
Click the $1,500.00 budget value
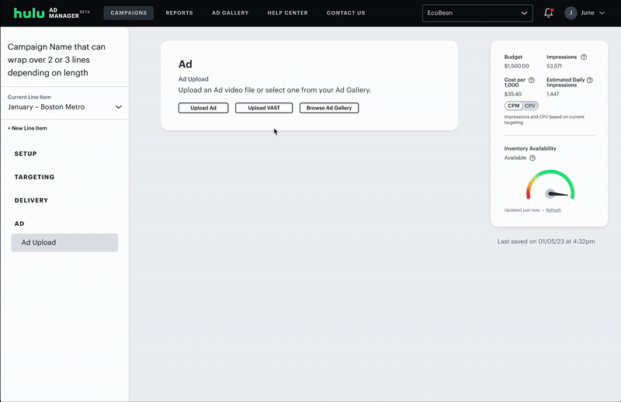click(x=516, y=66)
